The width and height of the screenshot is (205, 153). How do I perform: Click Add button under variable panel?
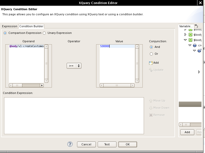pyautogui.click(x=187, y=132)
